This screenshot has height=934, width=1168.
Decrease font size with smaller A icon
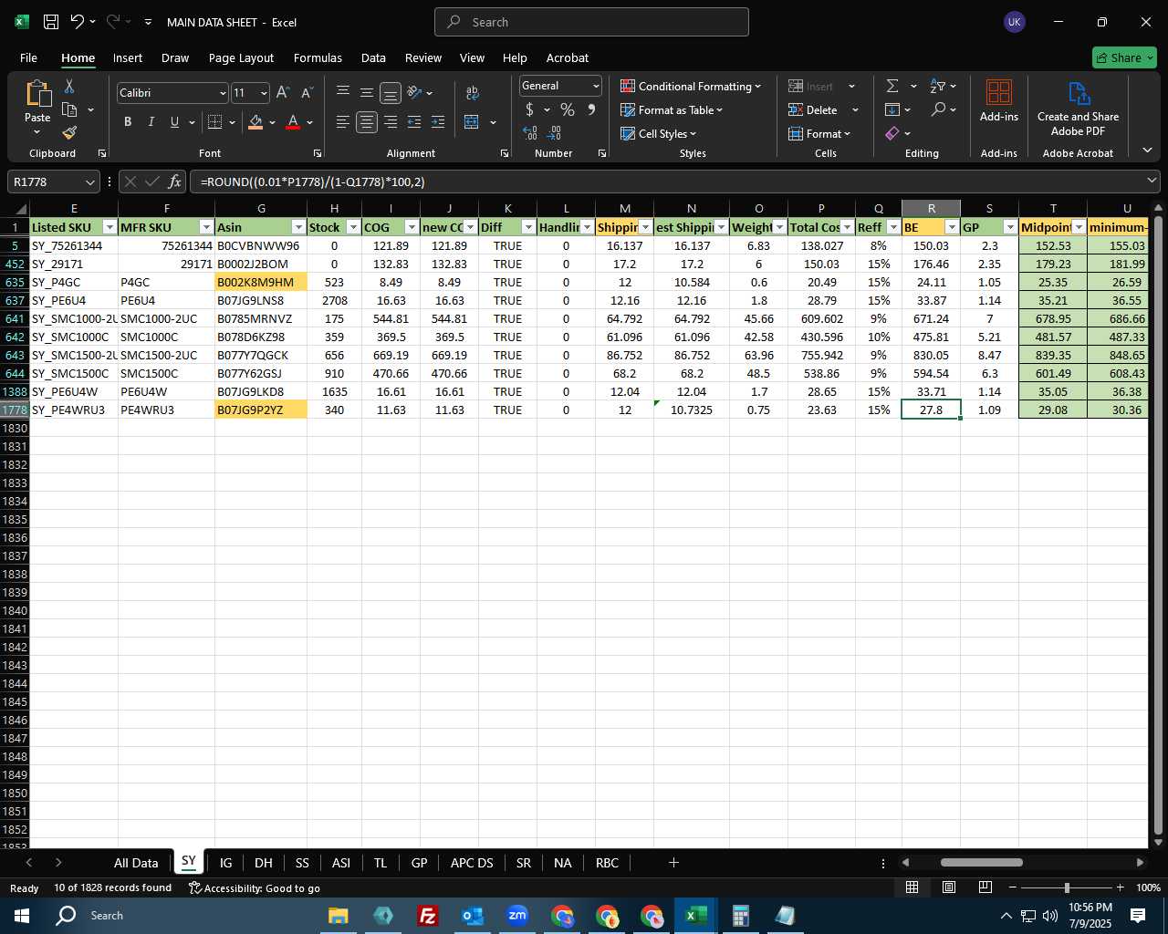pyautogui.click(x=307, y=92)
